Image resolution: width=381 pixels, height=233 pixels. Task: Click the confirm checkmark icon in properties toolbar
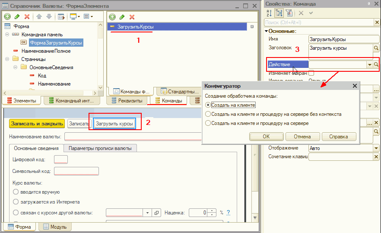coord(311,13)
